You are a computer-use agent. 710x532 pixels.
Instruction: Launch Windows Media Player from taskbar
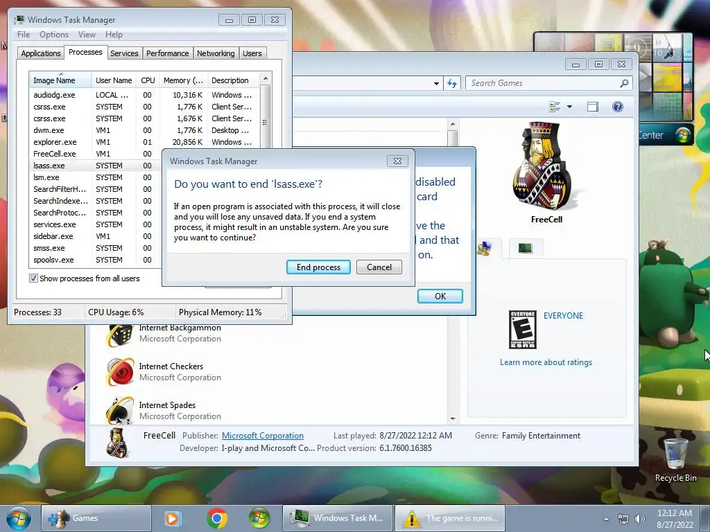coord(172,518)
